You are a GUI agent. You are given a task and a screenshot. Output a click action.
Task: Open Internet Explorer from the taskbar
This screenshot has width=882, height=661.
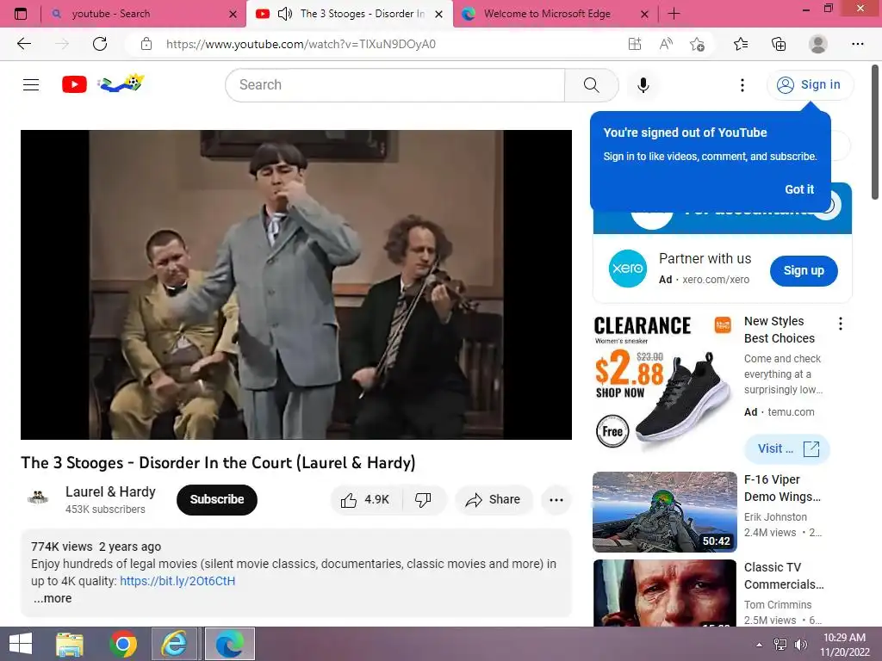(175, 644)
